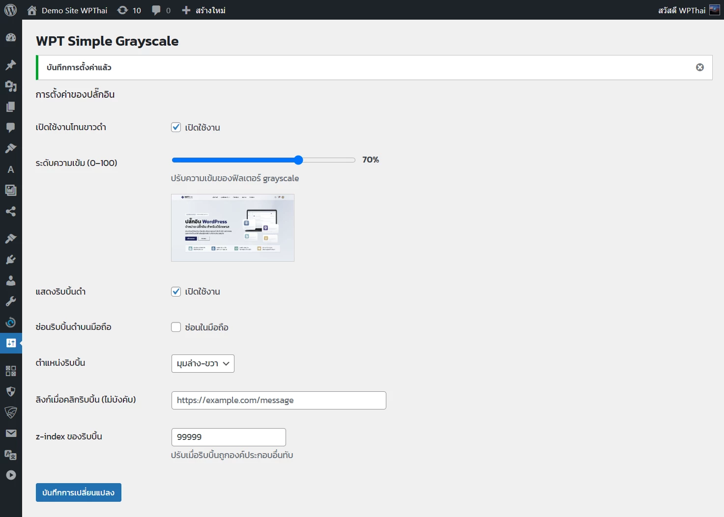Click the ribbon link URL input field
724x517 pixels.
(278, 400)
